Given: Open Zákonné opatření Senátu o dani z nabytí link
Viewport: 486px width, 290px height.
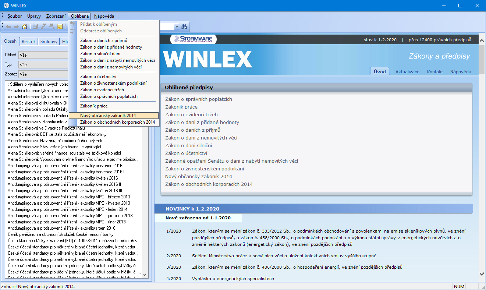Looking at the screenshot, I should [231, 161].
